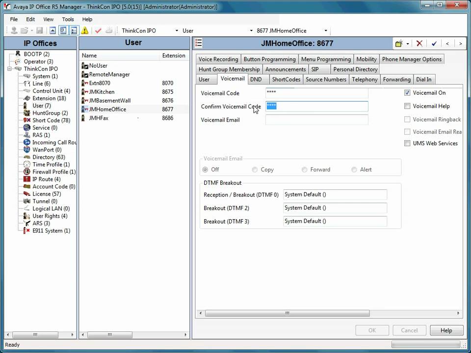Click the details list icon beside JMHomeOffice title
The image size is (471, 353).
tap(198, 43)
